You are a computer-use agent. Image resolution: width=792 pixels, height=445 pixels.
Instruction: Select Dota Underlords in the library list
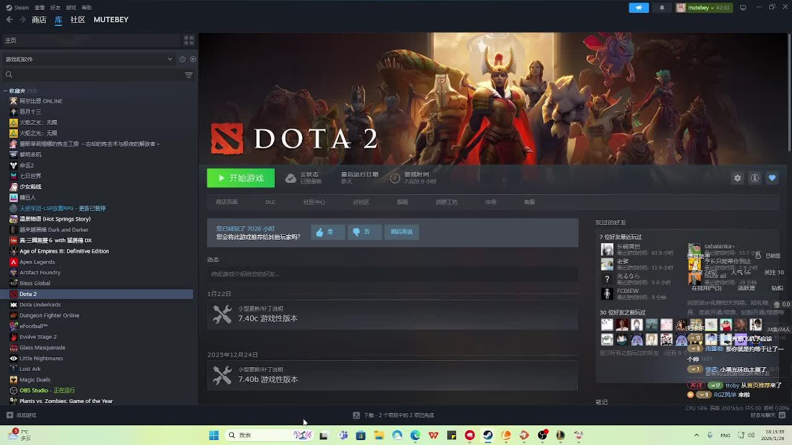pyautogui.click(x=40, y=305)
